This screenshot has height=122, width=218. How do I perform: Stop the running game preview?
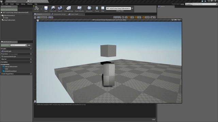tap(103, 9)
